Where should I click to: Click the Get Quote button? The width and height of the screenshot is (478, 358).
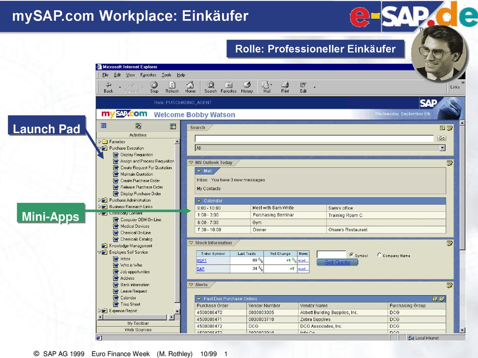pos(337,262)
